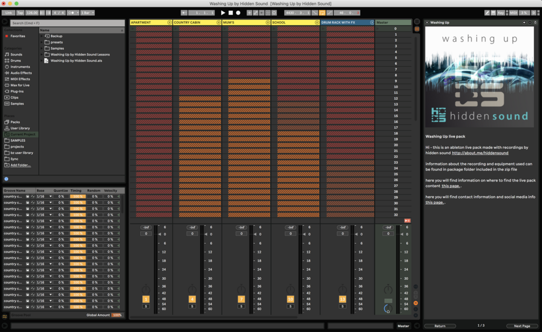Toggle the orange Loop switch
The height and width of the screenshot is (332, 542).
(322, 13)
